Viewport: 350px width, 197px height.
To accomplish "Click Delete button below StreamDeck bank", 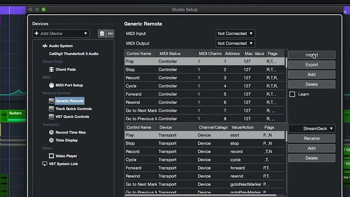I will coord(312,158).
